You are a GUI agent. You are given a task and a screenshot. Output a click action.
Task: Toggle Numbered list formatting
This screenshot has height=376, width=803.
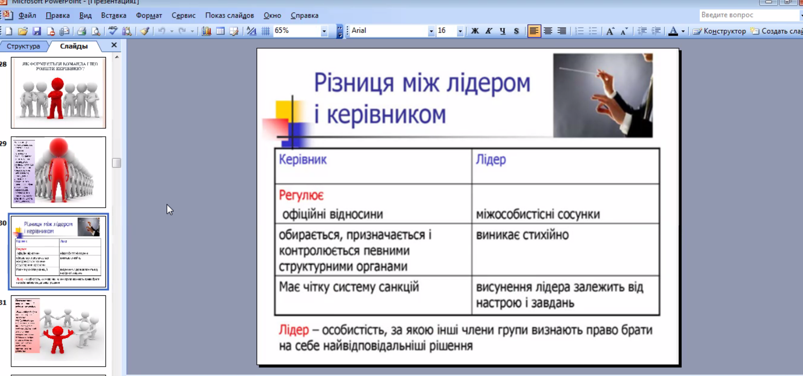click(579, 31)
